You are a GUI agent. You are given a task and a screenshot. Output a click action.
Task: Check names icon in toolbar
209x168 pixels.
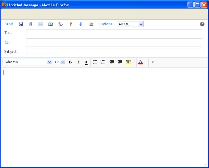[x=60, y=24]
